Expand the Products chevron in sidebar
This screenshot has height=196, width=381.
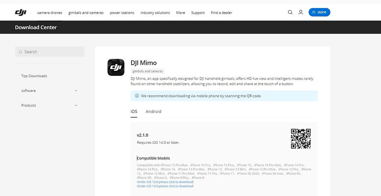[x=76, y=106]
